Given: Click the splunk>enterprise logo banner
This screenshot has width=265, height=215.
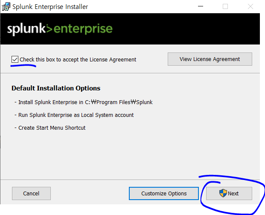Looking at the screenshot, I should pyautogui.click(x=60, y=29).
